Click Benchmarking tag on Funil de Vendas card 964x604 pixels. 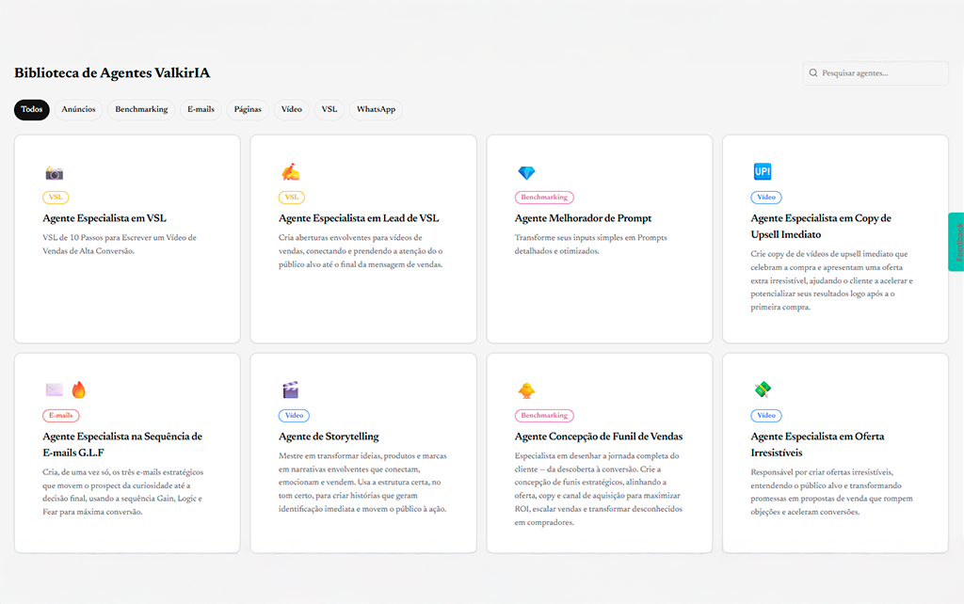(544, 415)
